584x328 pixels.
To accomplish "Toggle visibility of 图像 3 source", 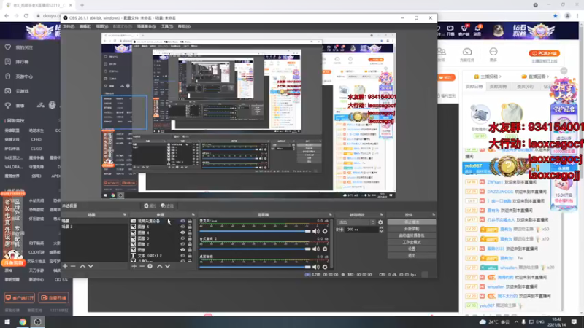I will 182,238.
